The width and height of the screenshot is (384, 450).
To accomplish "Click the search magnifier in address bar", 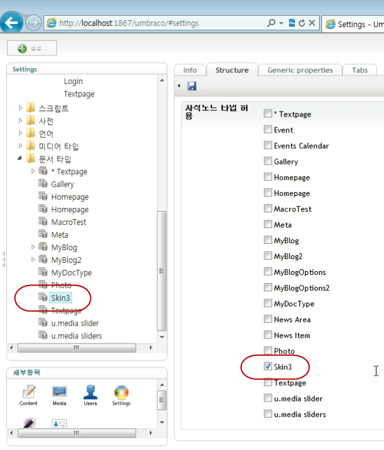I will coord(271,23).
